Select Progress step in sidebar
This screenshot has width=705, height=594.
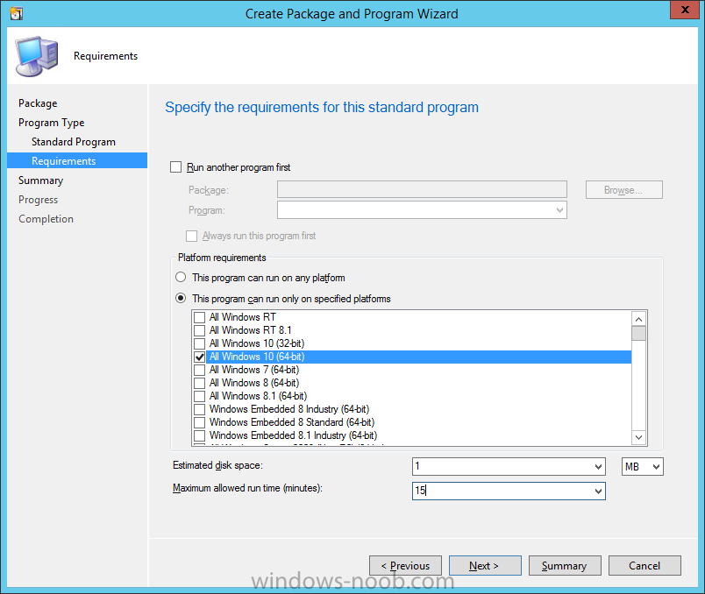click(x=39, y=200)
